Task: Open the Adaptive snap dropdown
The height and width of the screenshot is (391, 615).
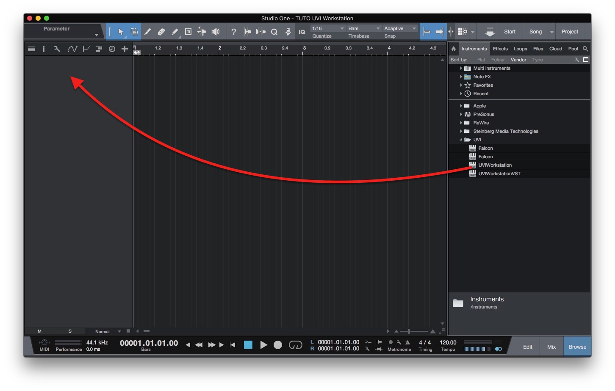Action: [x=400, y=28]
